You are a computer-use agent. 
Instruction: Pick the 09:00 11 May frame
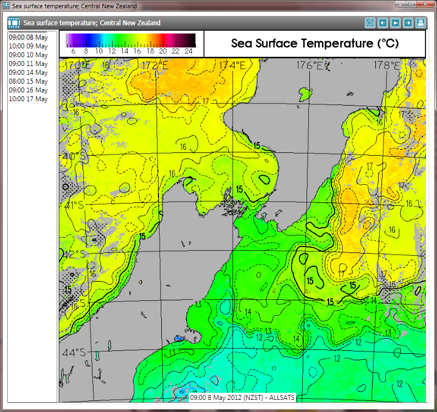click(x=28, y=64)
